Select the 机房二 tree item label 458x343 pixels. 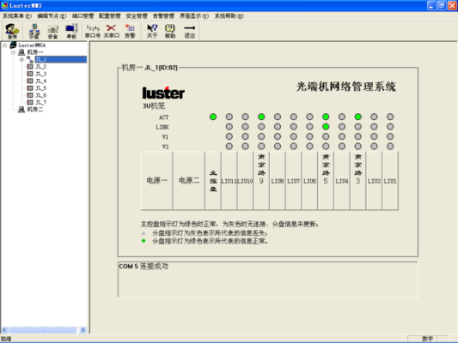(x=35, y=110)
